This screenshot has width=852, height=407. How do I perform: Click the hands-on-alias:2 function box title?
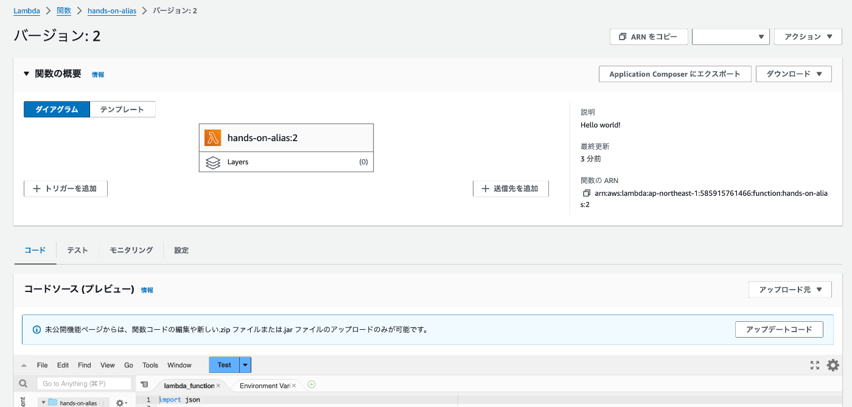coord(262,137)
